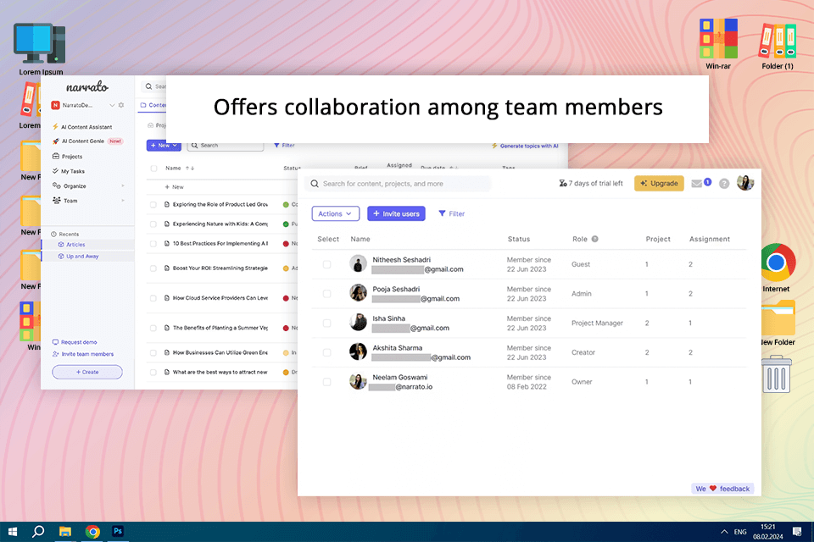Open AI Content Assistant in sidebar
814x542 pixels.
(x=82, y=126)
